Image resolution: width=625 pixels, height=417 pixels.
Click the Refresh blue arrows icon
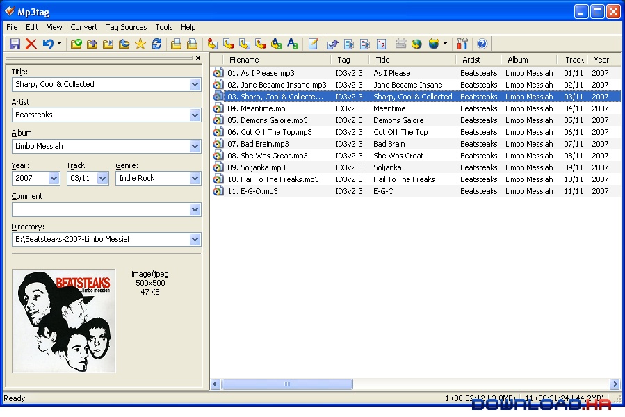click(156, 44)
